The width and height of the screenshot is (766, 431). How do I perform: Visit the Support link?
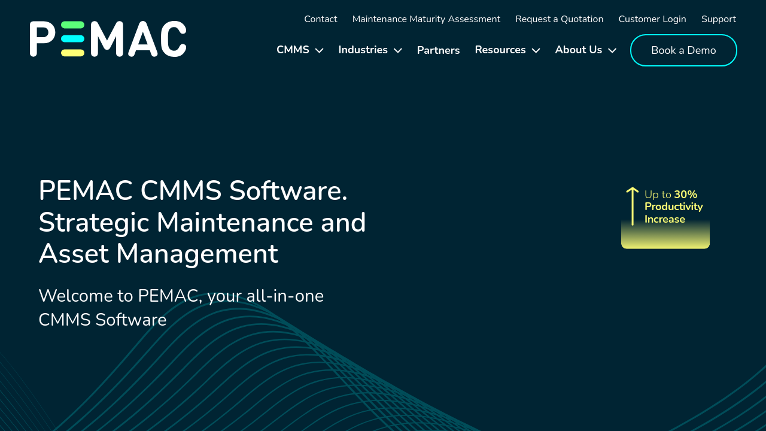pos(719,19)
